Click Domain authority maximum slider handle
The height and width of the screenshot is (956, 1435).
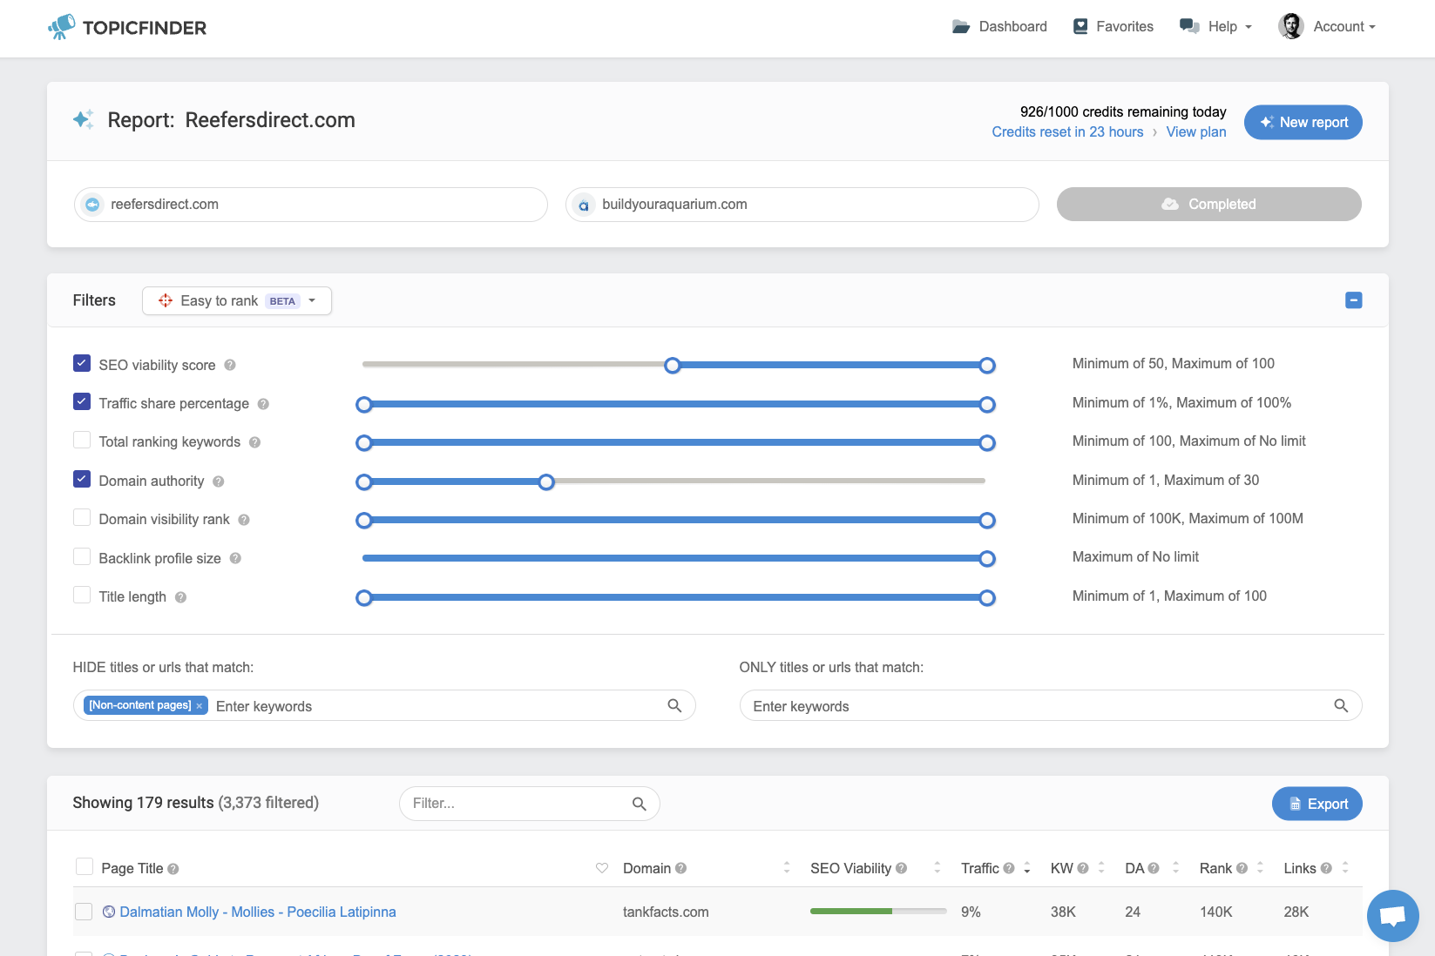coord(546,481)
